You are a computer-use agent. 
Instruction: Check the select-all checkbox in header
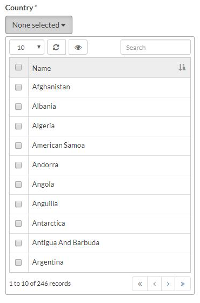[18, 67]
